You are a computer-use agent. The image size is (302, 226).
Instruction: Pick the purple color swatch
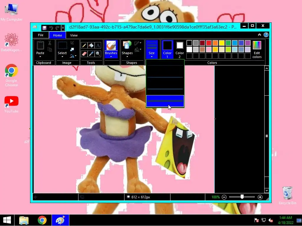[248, 43]
